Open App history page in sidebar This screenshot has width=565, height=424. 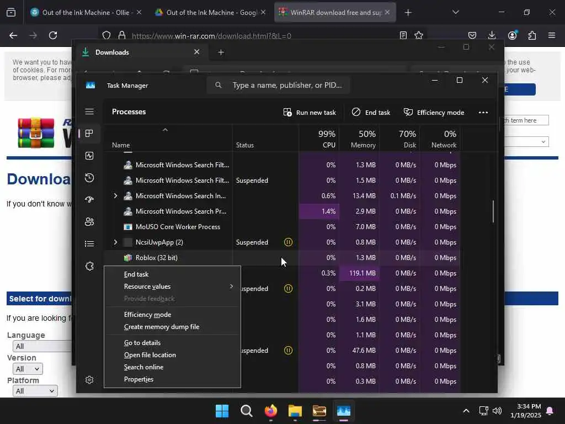(89, 178)
